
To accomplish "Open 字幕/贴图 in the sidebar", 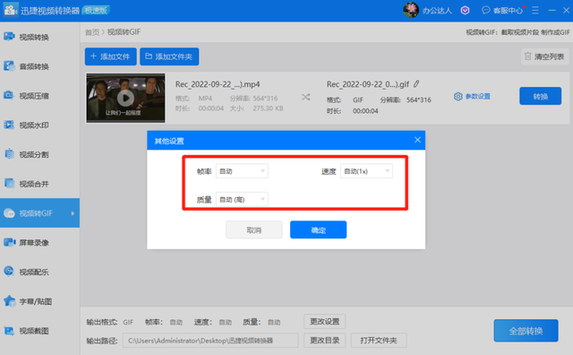I will coord(39,301).
